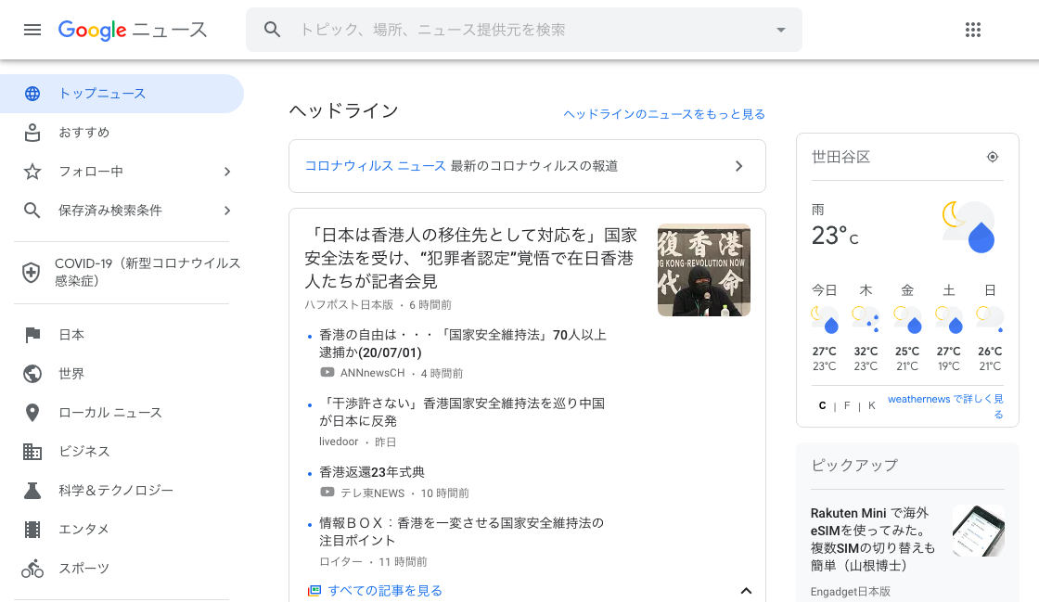Switch temperature unit to Fahrenheit (F)
The height and width of the screenshot is (602, 1039).
tap(847, 405)
